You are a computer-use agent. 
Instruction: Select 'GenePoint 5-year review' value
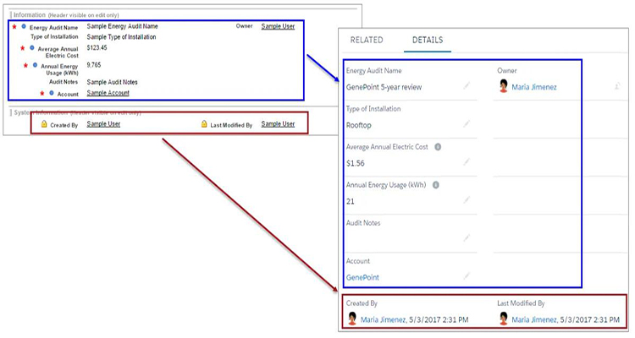[384, 87]
